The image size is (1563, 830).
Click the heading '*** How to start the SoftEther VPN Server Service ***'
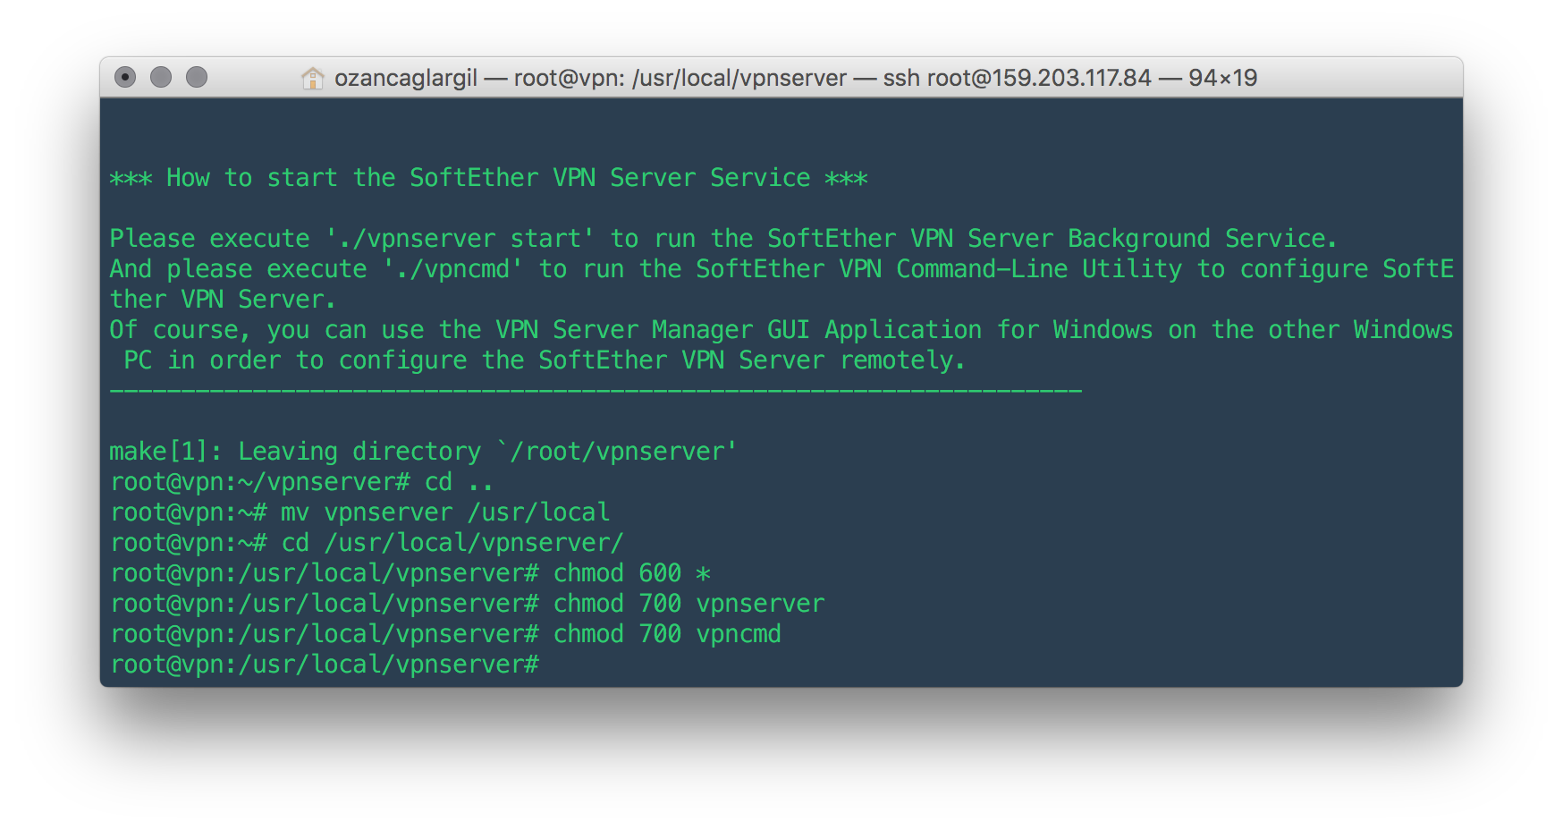pyautogui.click(x=488, y=178)
